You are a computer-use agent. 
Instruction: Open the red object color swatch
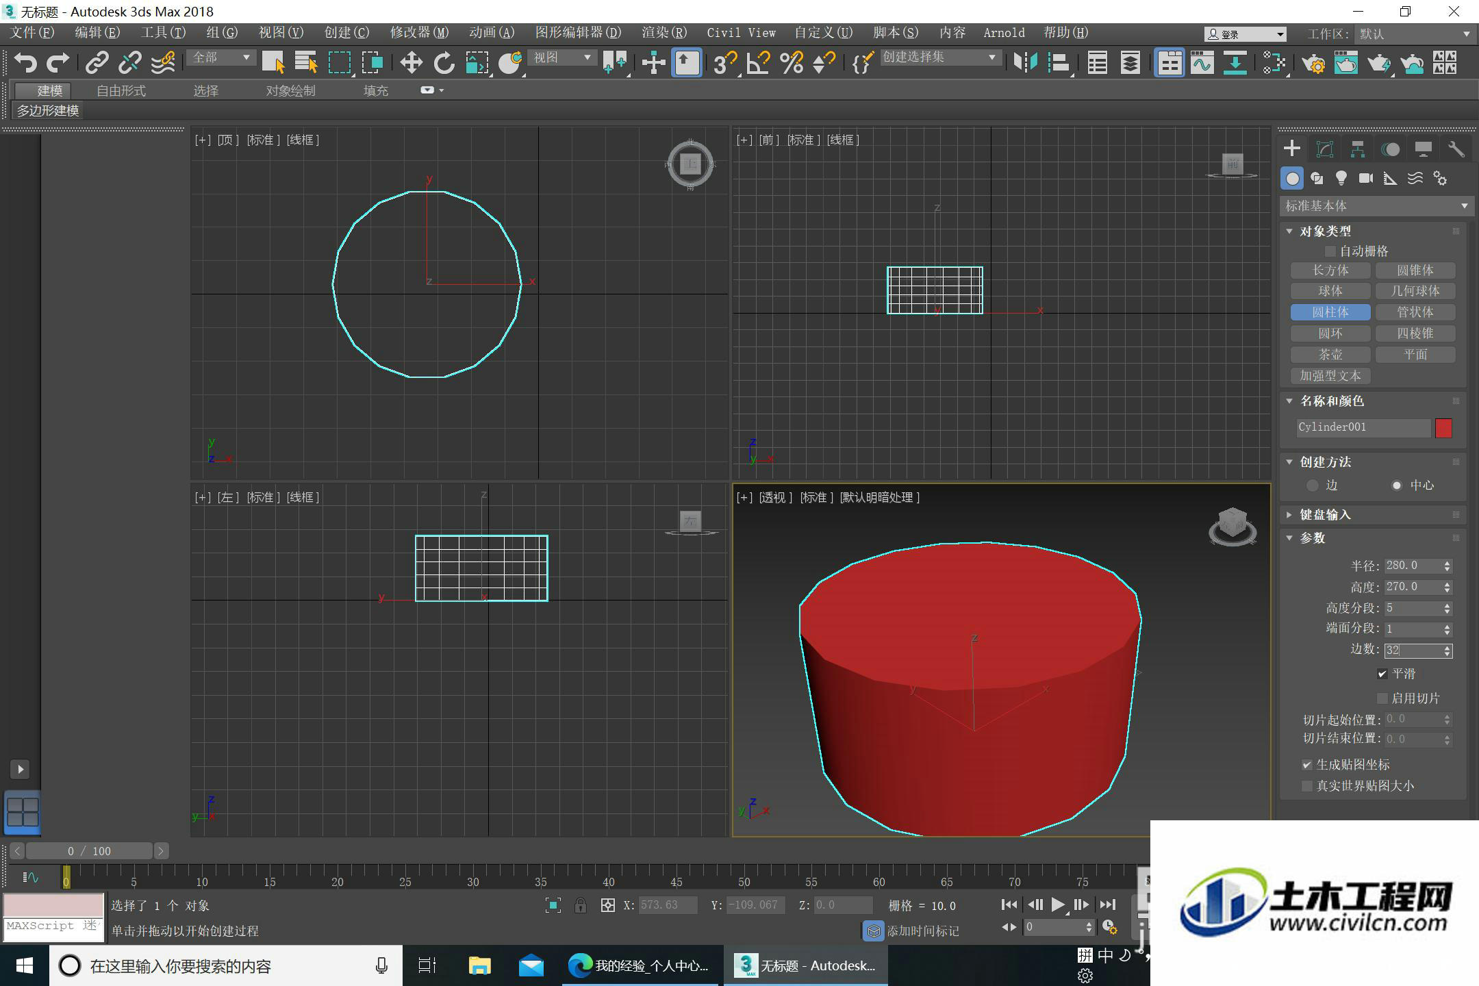coord(1443,428)
